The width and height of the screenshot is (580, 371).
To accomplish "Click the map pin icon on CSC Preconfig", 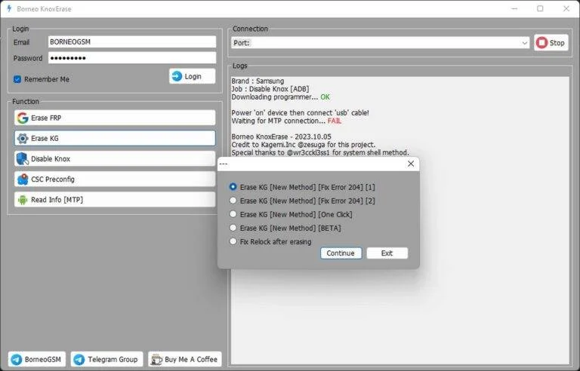I will pos(23,179).
